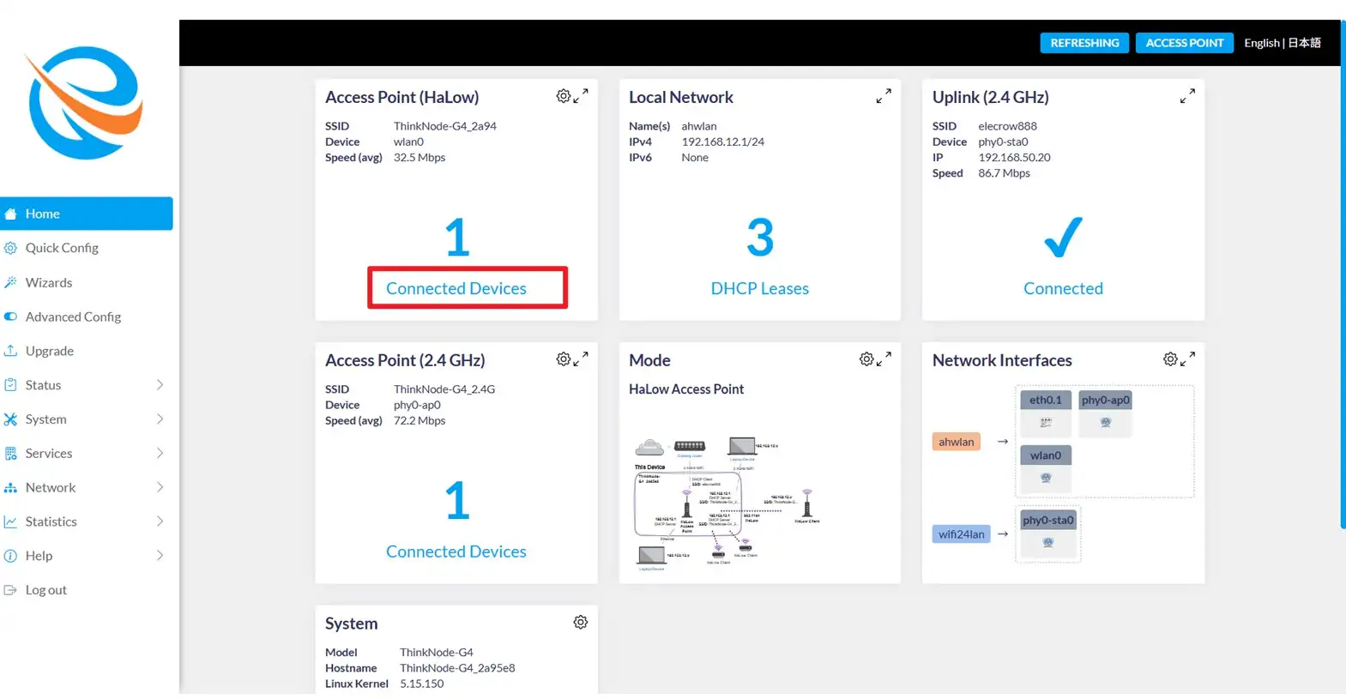The width and height of the screenshot is (1346, 699).
Task: Click the Log out door icon
Action: (10, 590)
